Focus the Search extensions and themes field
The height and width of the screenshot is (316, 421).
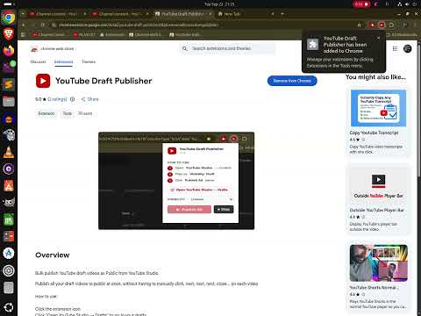228,48
